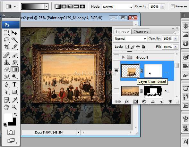Viewport: 189px width, 147px height.
Task: Show the Group 8 layer group
Action: (x=116, y=57)
